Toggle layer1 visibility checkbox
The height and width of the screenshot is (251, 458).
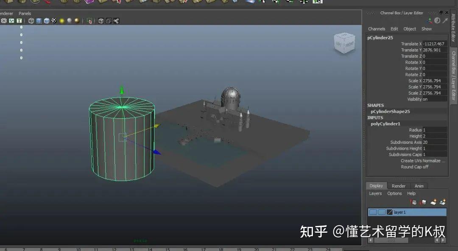pyautogui.click(x=373, y=212)
